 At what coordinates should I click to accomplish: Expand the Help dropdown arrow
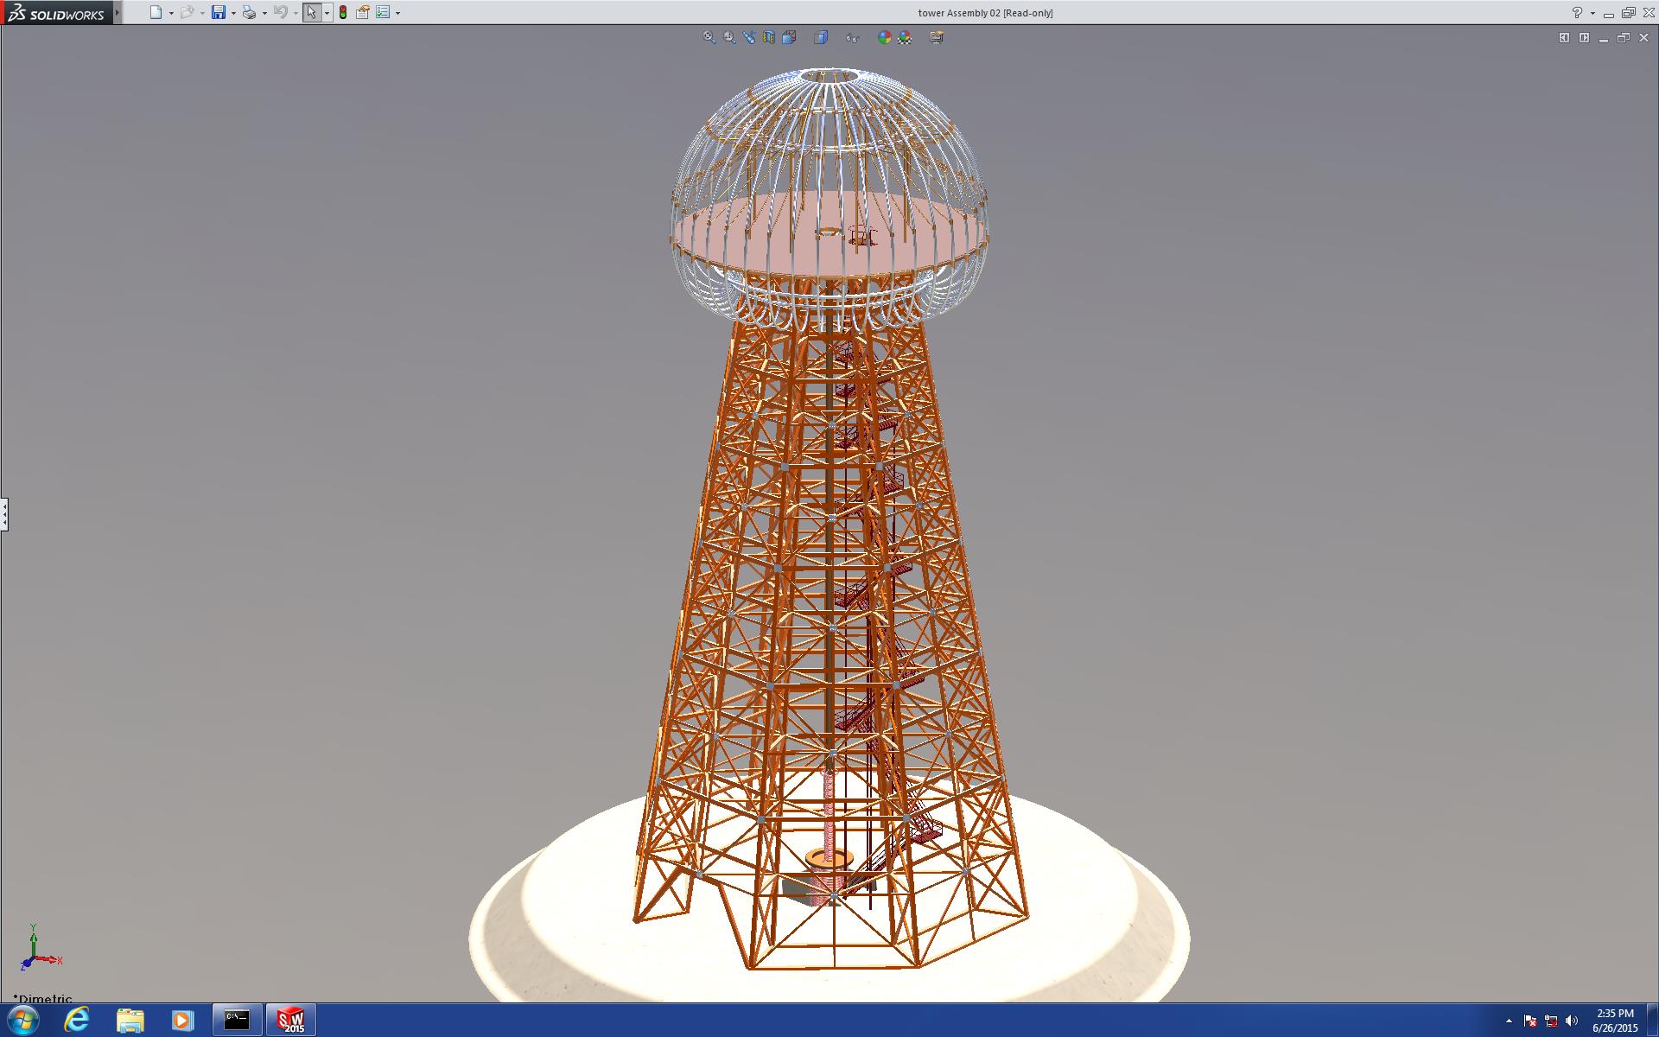(1592, 14)
